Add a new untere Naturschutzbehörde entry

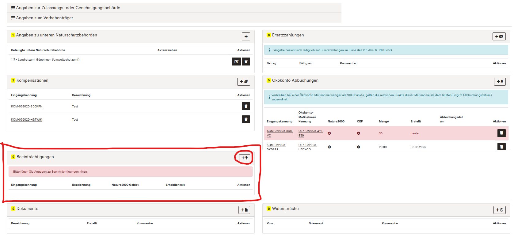click(246, 36)
